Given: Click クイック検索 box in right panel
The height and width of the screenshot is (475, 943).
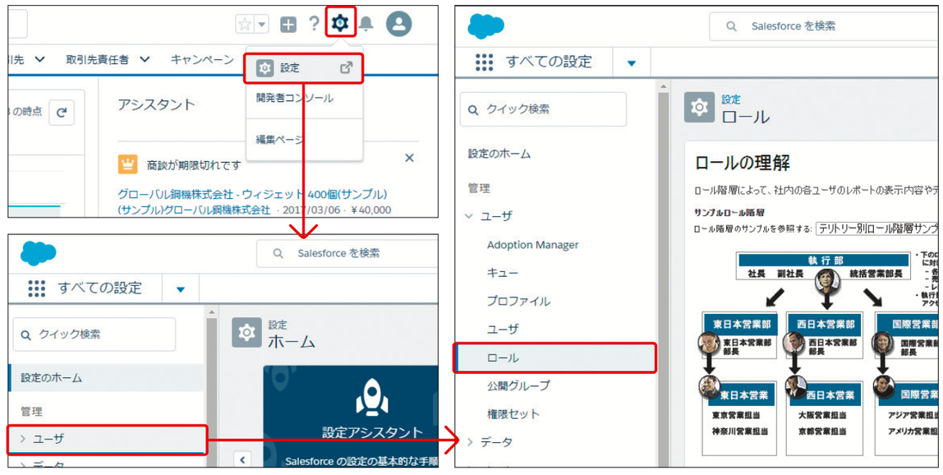Looking at the screenshot, I should coord(543,109).
